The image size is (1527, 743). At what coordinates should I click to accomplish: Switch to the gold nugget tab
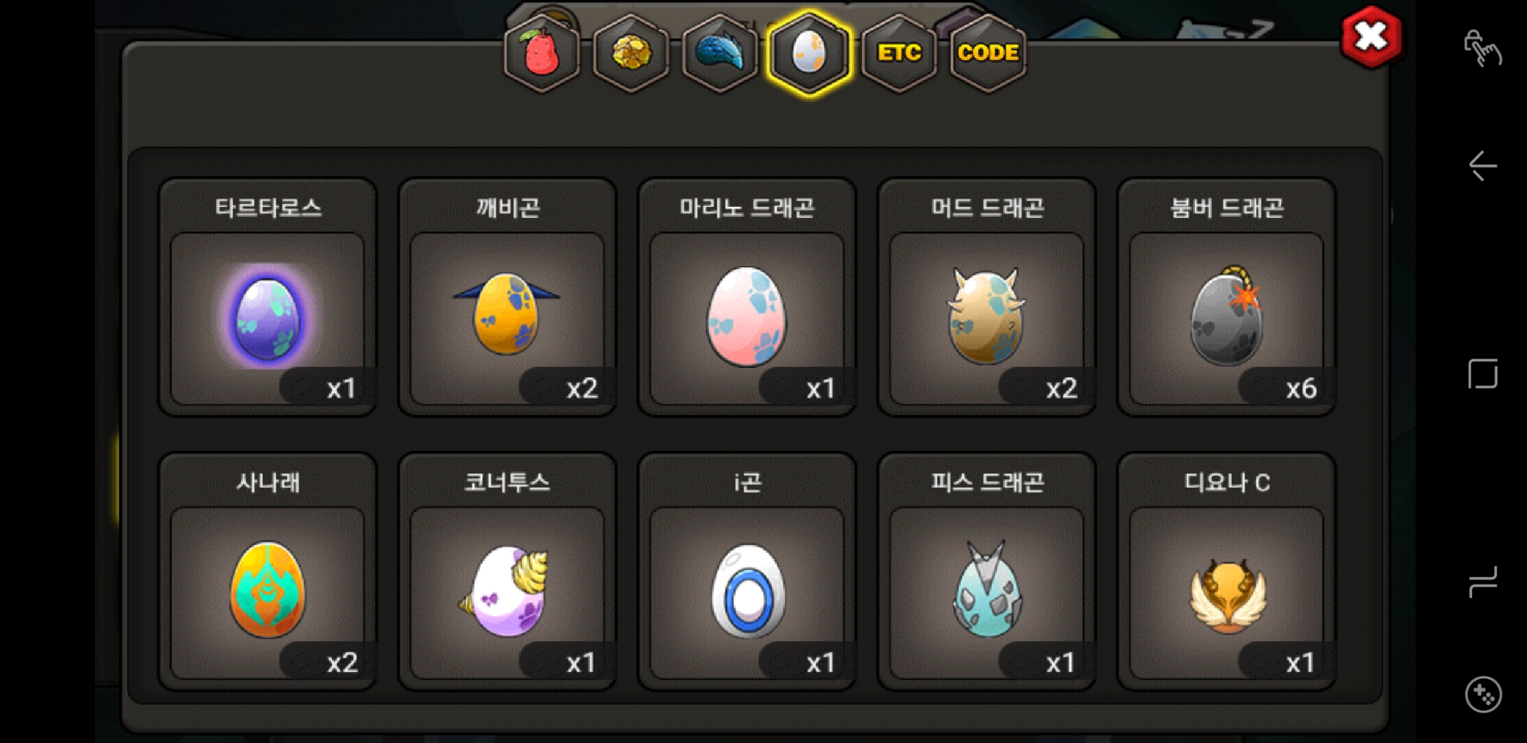[x=631, y=53]
